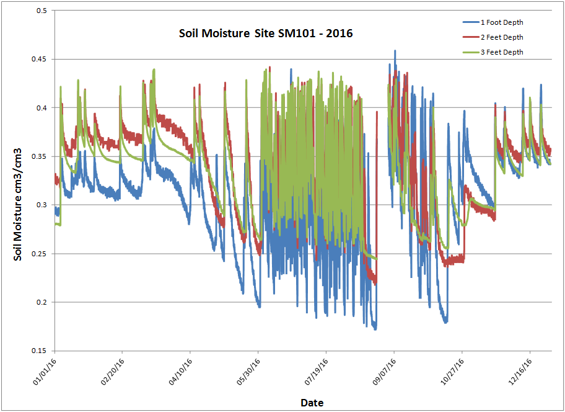Viewport: 565px width, 412px height.
Task: Click the 0.15 y-axis label
Action: coord(40,351)
